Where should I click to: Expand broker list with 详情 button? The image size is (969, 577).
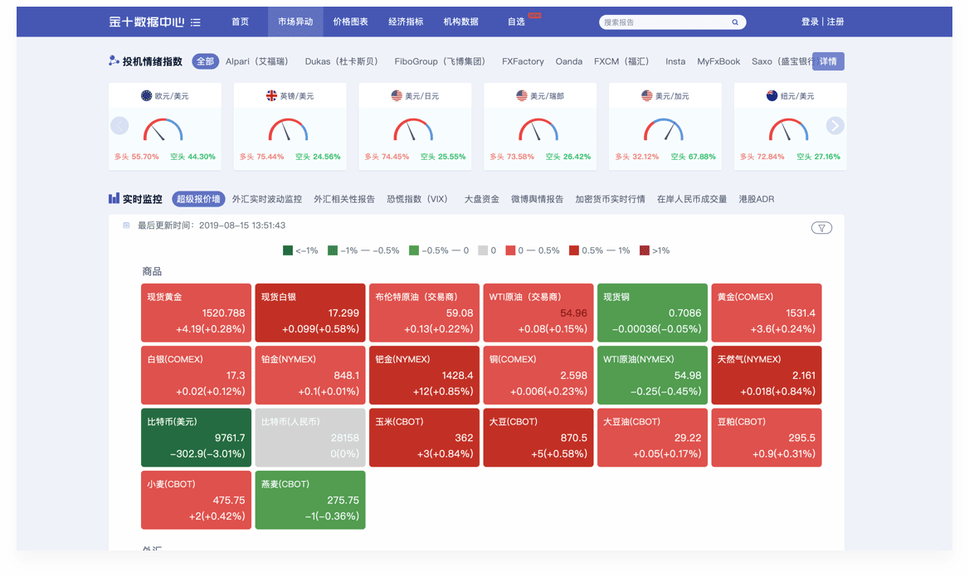(828, 61)
